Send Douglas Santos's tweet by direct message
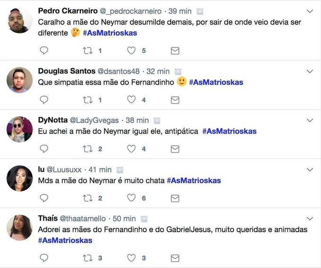 [x=175, y=100]
